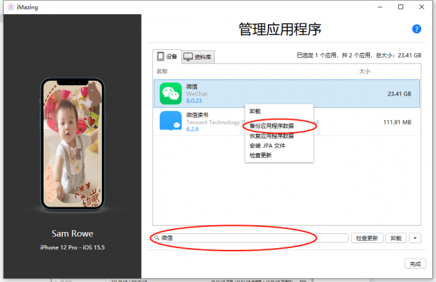This screenshot has width=436, height=282.
Task: Click the 卸载 button beside search field
Action: point(396,238)
